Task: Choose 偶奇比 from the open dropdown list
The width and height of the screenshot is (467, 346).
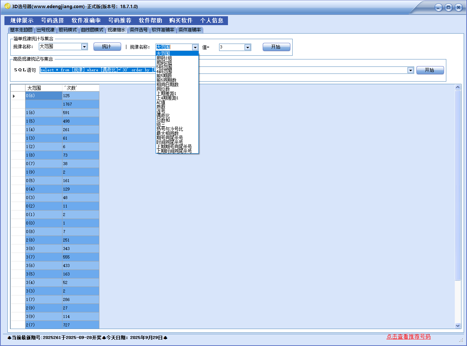Action: pos(163,116)
